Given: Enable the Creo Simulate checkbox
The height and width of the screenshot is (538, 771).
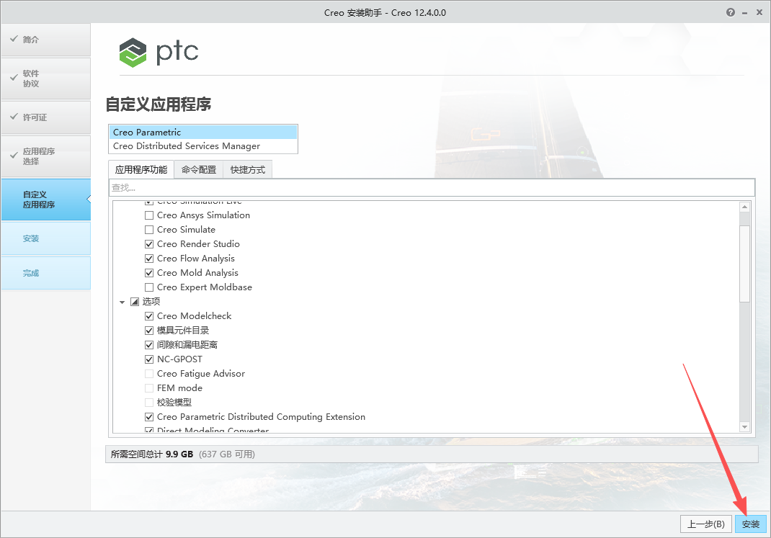Looking at the screenshot, I should (x=148, y=229).
